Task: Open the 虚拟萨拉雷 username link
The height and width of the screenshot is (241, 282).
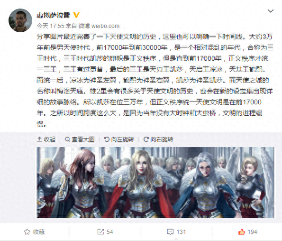Action: (x=53, y=15)
